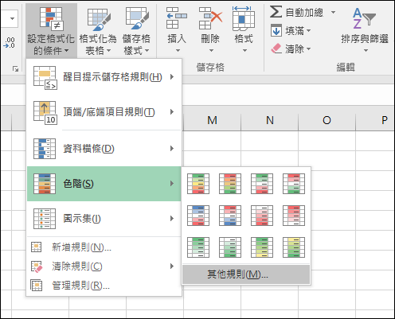This screenshot has height=319, width=395.
Task: Choose 新增規則(N)... menu item
Action: click(x=104, y=247)
